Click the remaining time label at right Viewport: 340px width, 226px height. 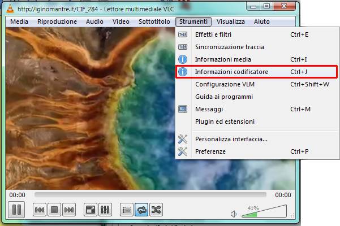(283, 195)
